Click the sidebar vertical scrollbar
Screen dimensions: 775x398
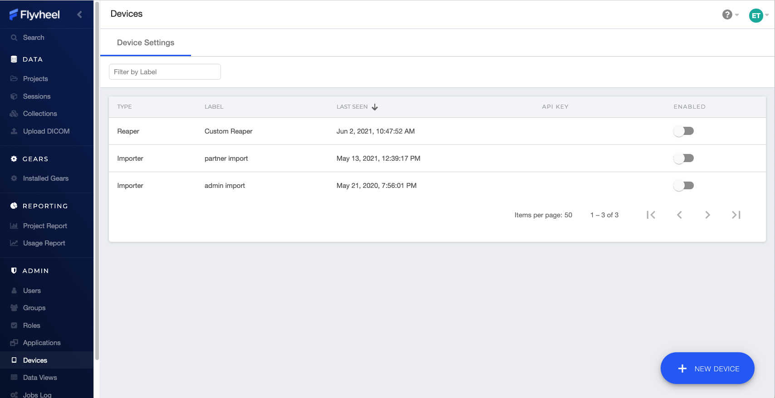pyautogui.click(x=97, y=181)
